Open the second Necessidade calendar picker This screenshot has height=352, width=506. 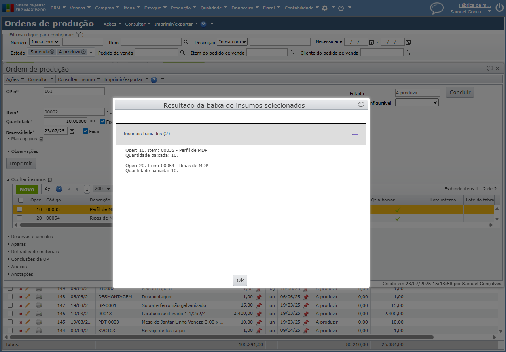(x=409, y=42)
